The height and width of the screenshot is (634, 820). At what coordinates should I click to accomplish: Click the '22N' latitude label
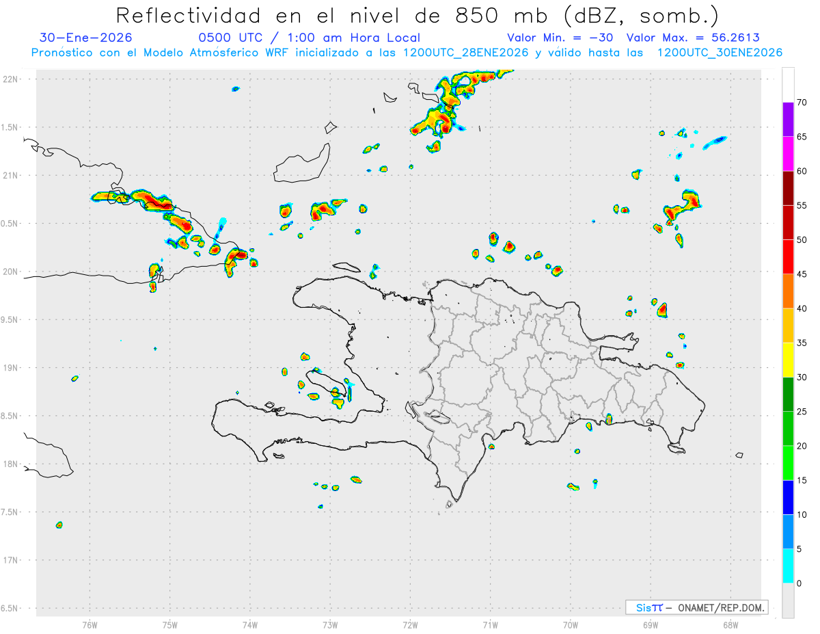pos(12,79)
